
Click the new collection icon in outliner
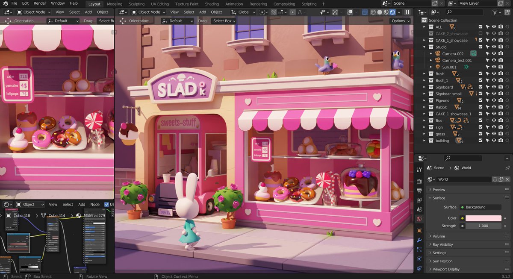pyautogui.click(x=507, y=12)
